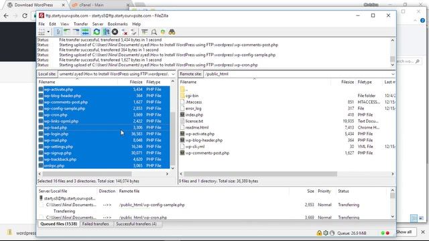Click the speed limit icon in status bar
This screenshot has width=429, height=241.
(332, 233)
